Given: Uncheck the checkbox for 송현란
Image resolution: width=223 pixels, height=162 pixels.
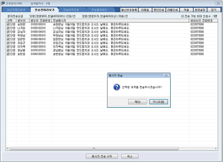Looking at the screenshot, I should pos(8,25).
